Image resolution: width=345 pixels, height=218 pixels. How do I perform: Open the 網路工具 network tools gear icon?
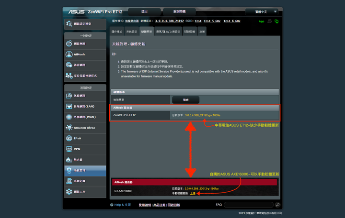(x=69, y=192)
